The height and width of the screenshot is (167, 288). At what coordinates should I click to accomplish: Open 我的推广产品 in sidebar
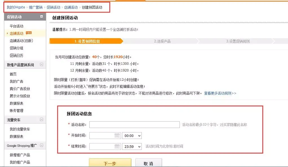20,162
